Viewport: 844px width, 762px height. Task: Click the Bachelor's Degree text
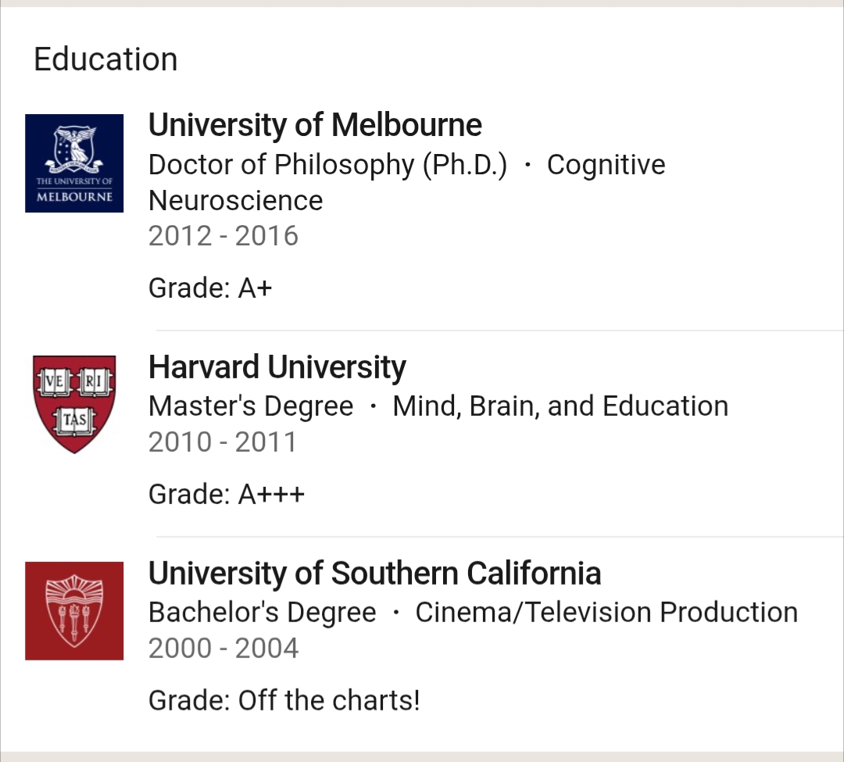point(263,613)
